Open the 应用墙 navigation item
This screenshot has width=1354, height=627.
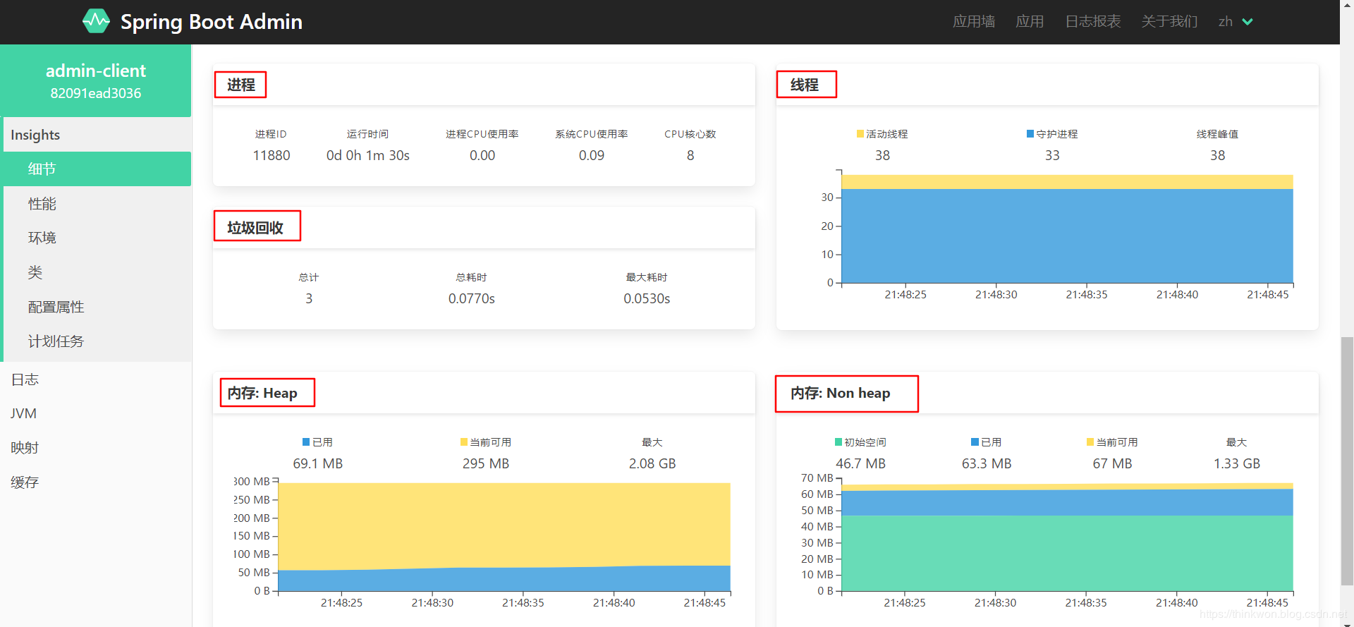click(x=973, y=22)
